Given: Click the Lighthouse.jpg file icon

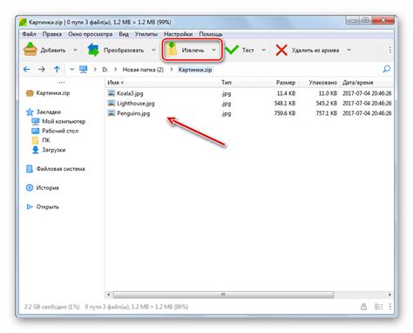Looking at the screenshot, I should [x=112, y=103].
